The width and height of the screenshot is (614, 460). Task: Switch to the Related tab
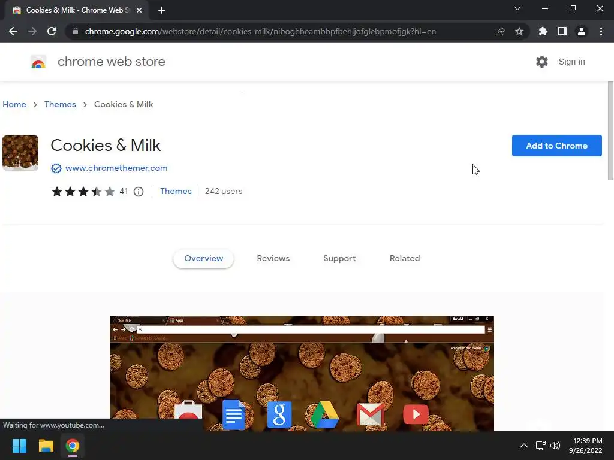click(405, 259)
